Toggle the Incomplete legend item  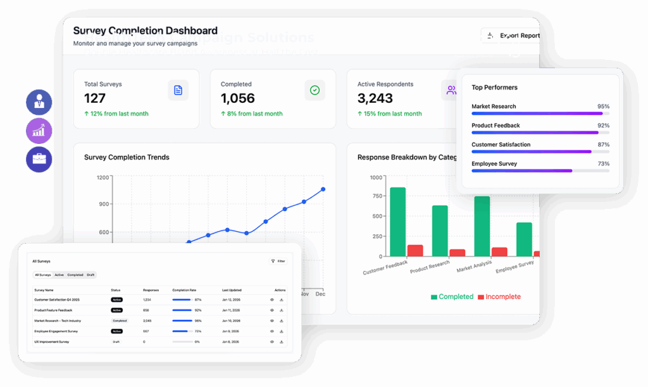tap(499, 297)
